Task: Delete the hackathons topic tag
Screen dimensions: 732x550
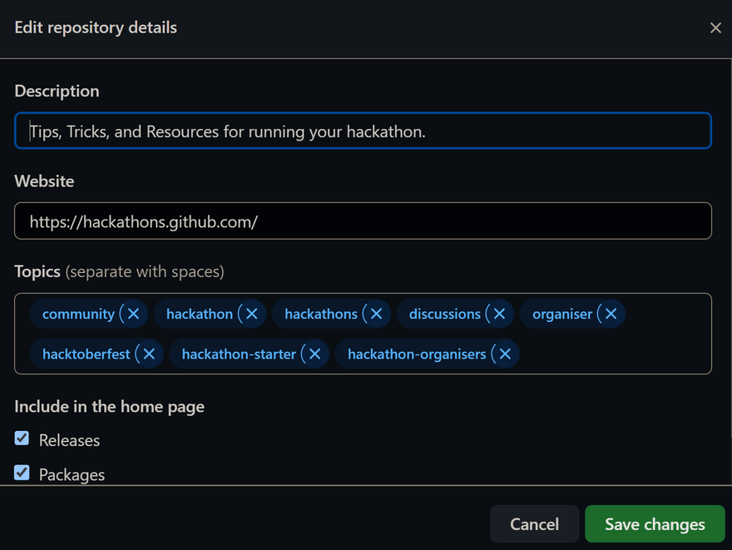Action: (376, 314)
